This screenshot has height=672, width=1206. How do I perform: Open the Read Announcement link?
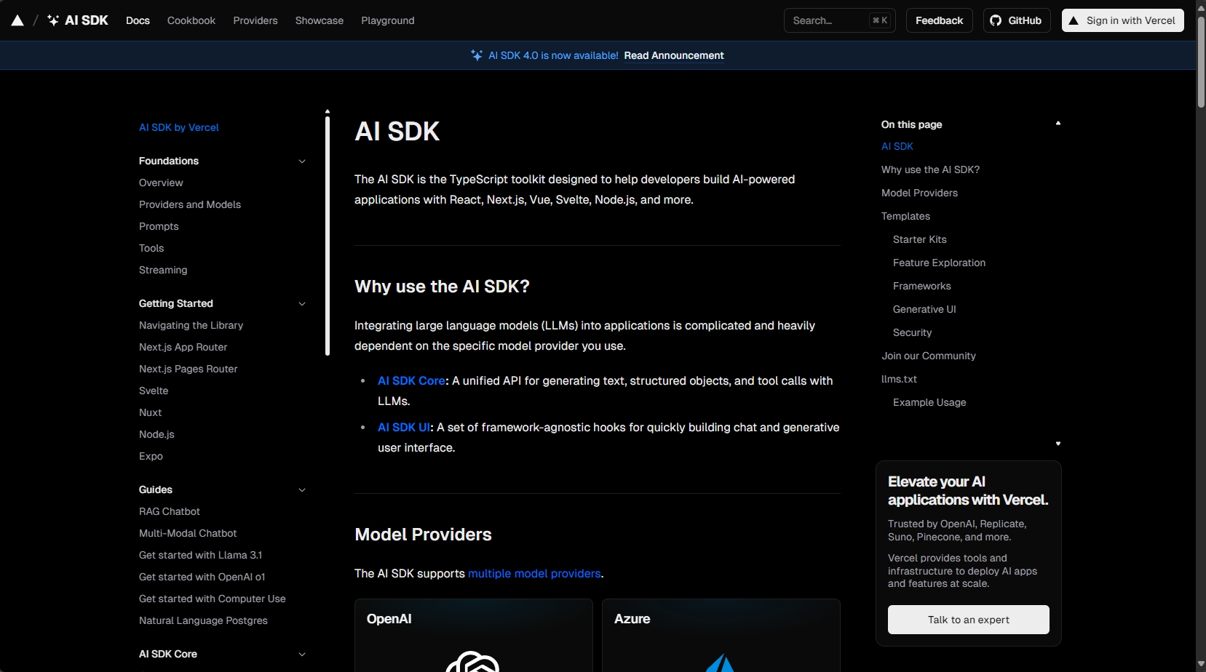click(673, 55)
